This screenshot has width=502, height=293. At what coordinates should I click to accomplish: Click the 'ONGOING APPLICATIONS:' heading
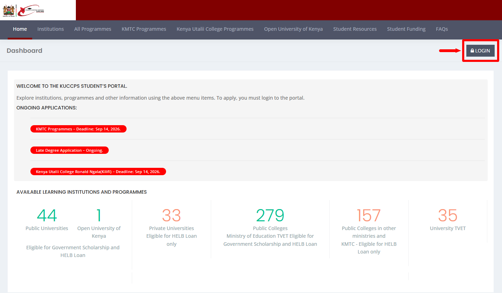point(46,108)
